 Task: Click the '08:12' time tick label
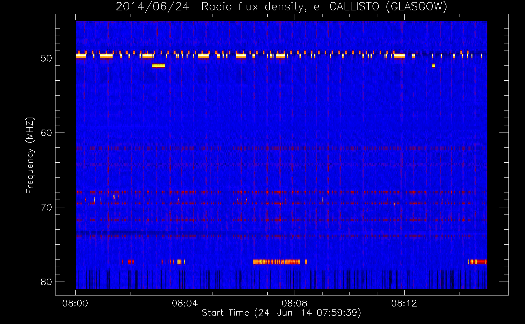point(404,304)
